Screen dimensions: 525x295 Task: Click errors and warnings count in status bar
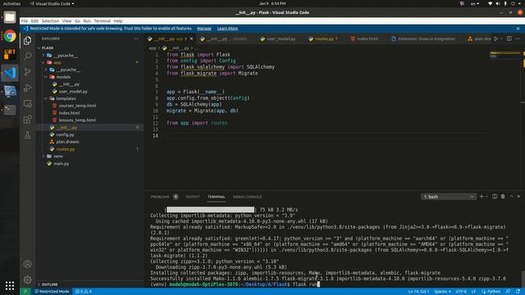click(x=84, y=292)
